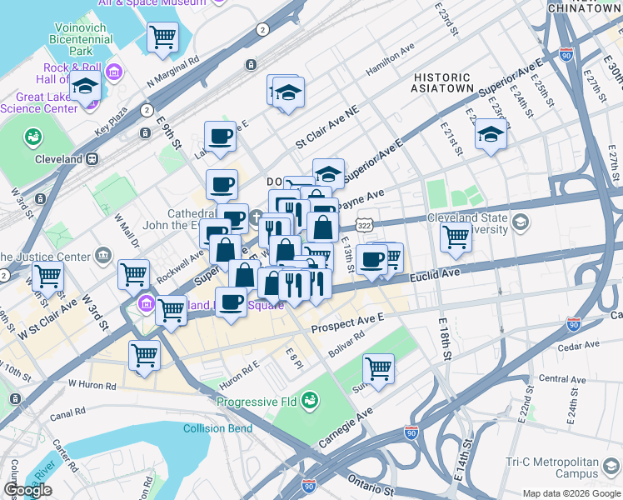
Task: Click the shopping cart marker at Public Square
Action: [x=172, y=312]
